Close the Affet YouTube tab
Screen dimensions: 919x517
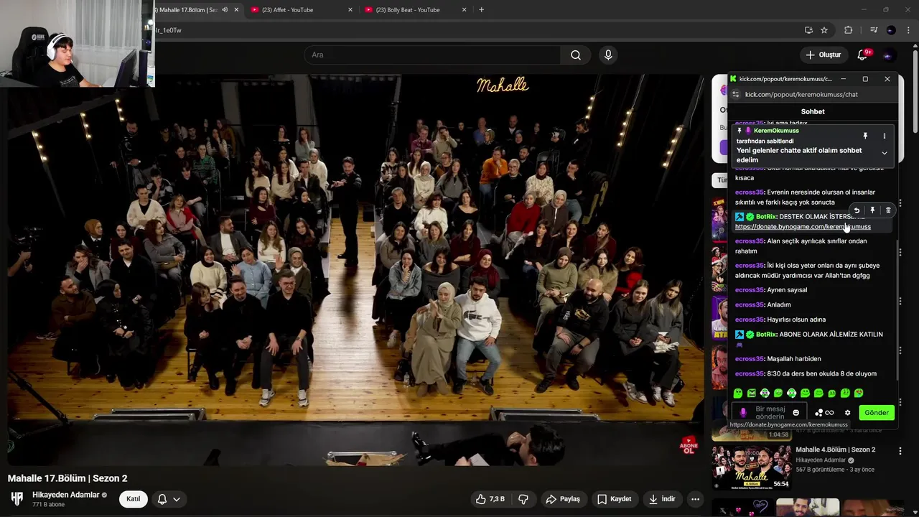[350, 10]
